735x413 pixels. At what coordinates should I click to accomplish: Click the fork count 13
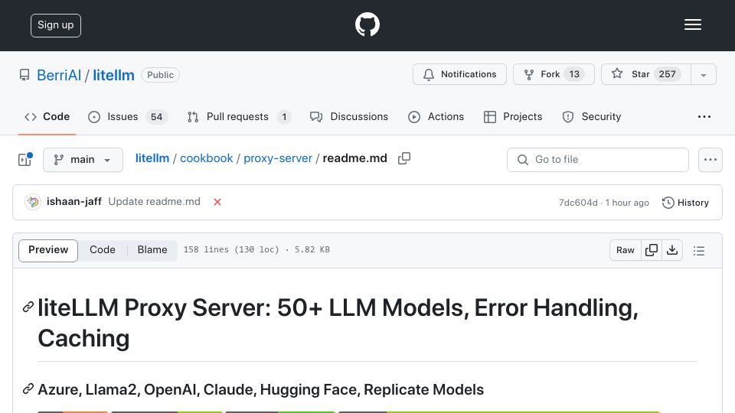pyautogui.click(x=574, y=74)
